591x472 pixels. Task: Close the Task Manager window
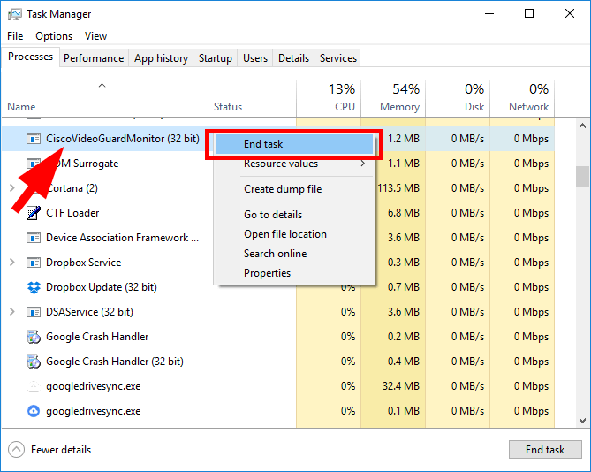pyautogui.click(x=570, y=14)
